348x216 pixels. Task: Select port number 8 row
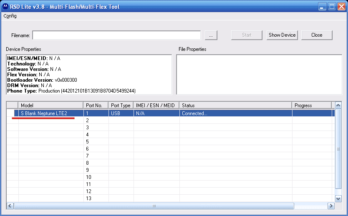[170, 163]
